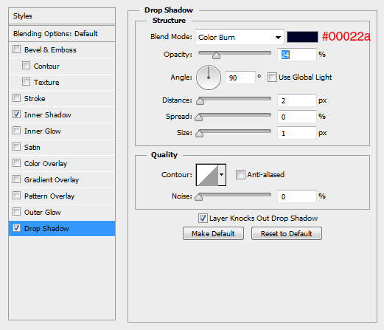This screenshot has width=384, height=330.
Task: Select the Color Overlay style row
Action: 62,163
